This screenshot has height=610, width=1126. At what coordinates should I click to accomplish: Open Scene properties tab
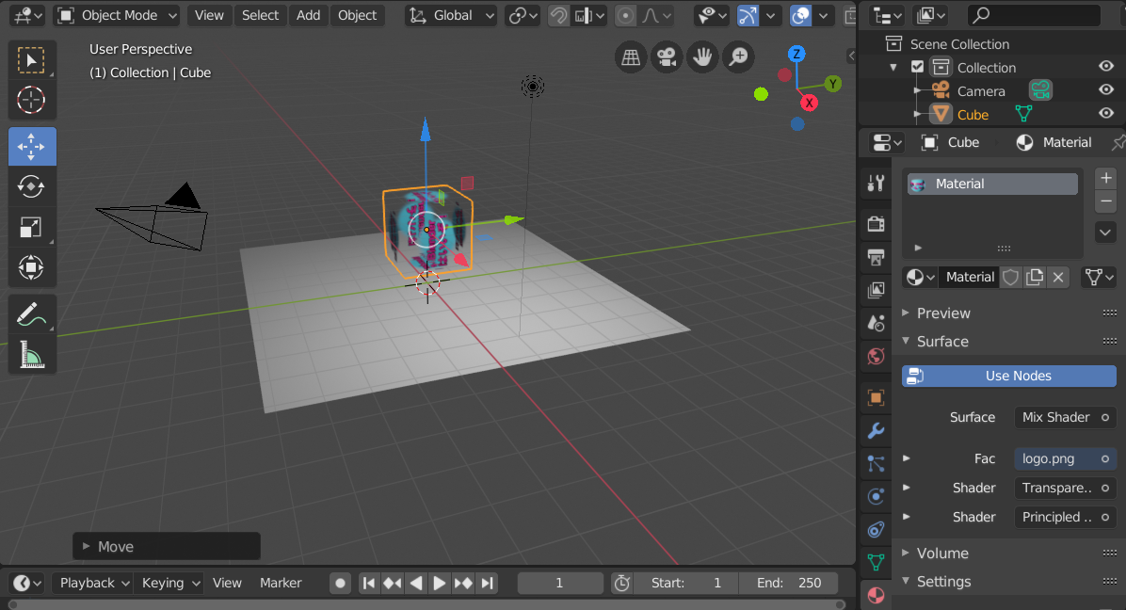coord(876,323)
